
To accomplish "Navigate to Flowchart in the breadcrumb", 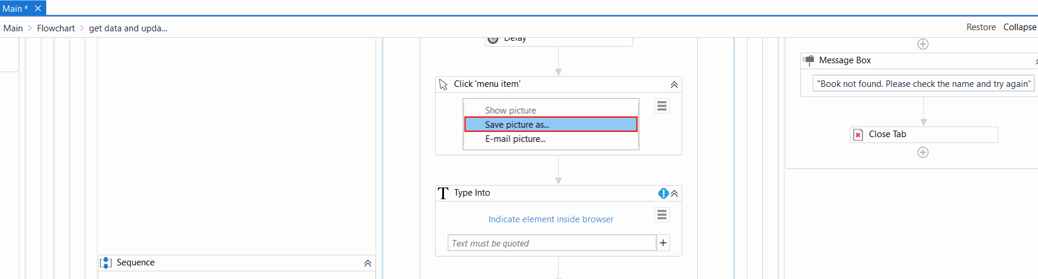I will 56,28.
